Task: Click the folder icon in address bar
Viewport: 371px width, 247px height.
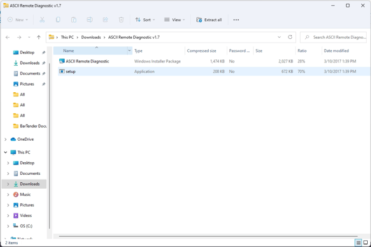Action: [51, 37]
